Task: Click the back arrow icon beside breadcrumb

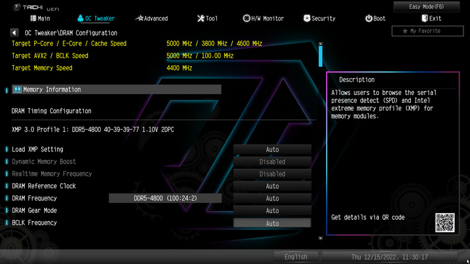Action: 15,33
